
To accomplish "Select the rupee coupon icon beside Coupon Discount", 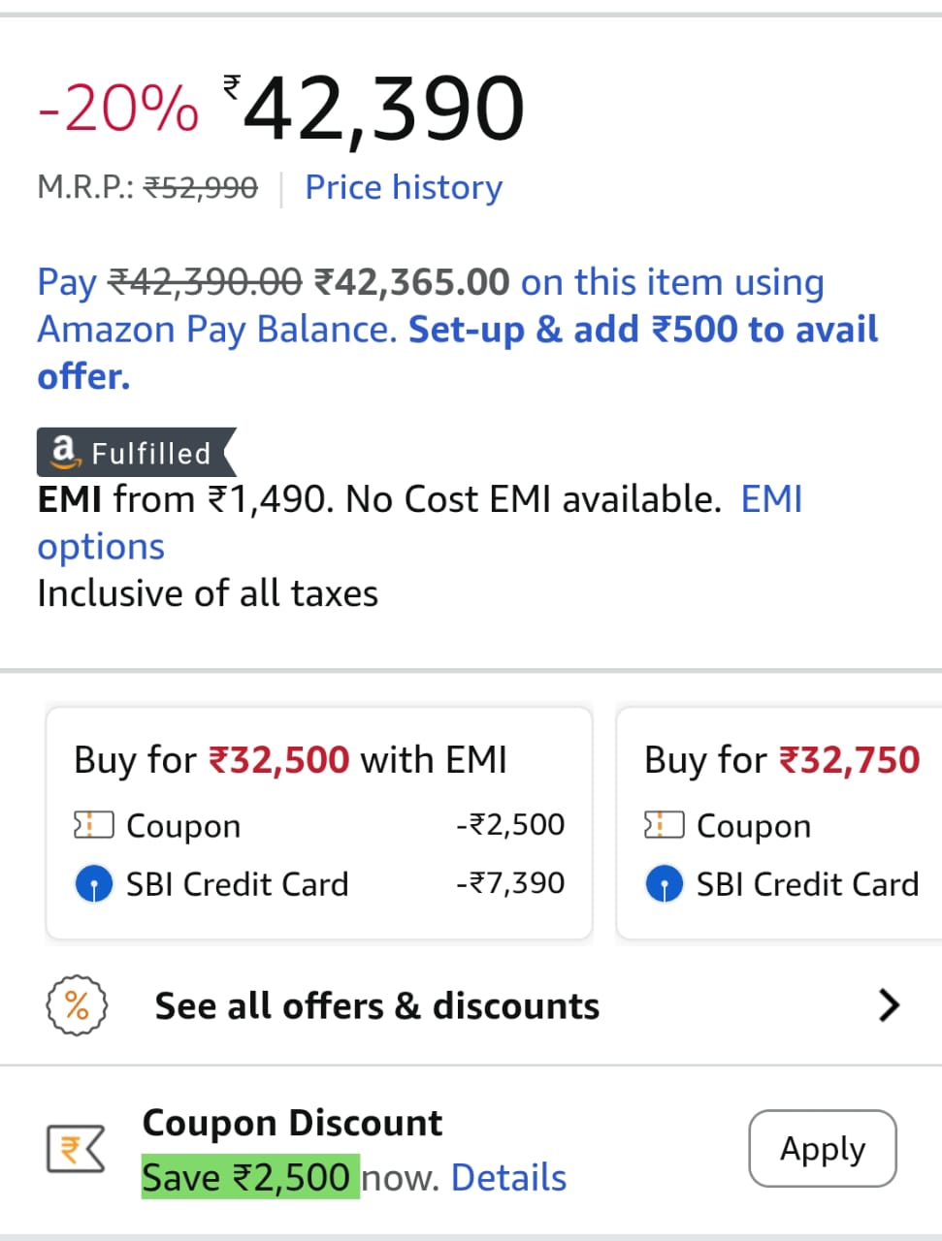I will point(74,1148).
